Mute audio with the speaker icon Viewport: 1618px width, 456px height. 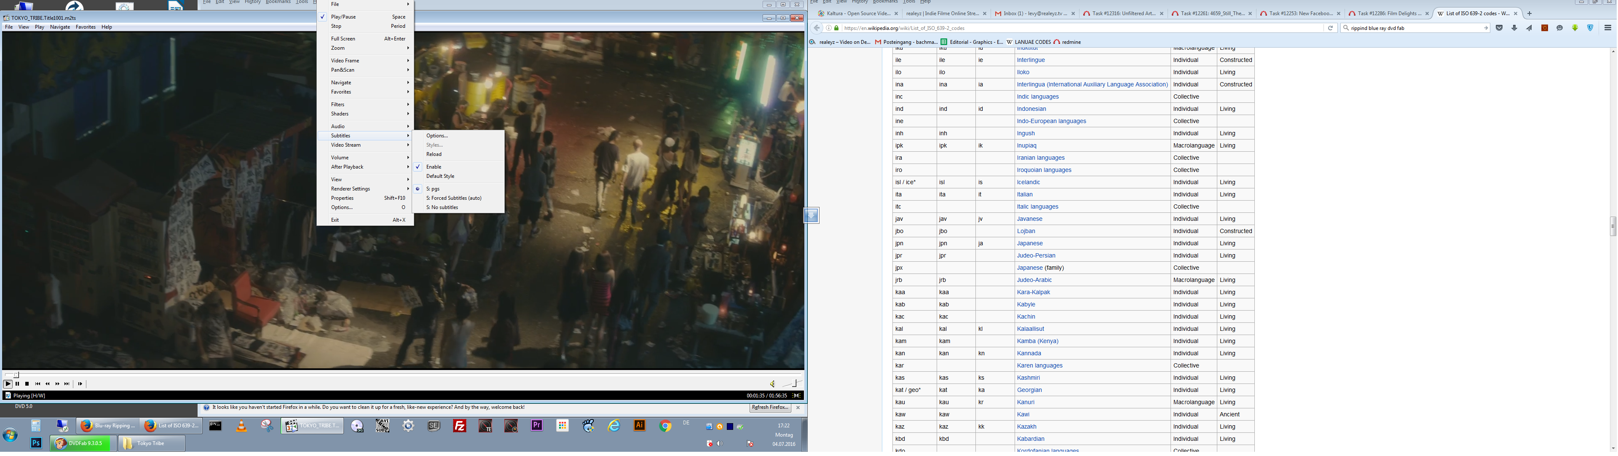pos(773,384)
